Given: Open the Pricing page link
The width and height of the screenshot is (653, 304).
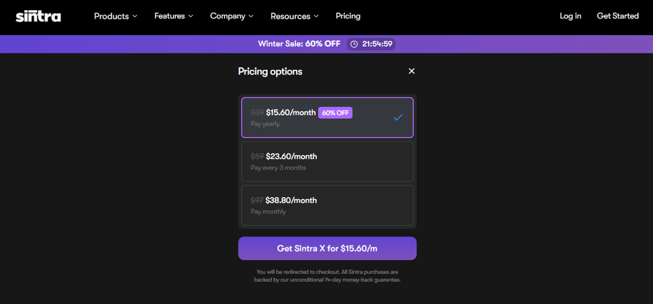Looking at the screenshot, I should [x=348, y=16].
